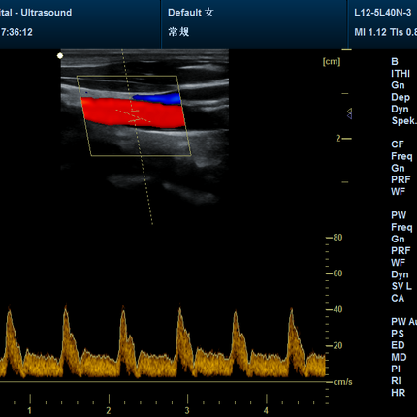Image resolution: width=417 pixels, height=417 pixels.
Task: Click the "HR" heart rate label
Action: tap(398, 393)
